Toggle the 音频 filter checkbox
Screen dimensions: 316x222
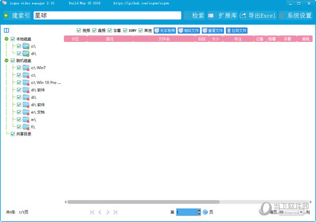94,30
